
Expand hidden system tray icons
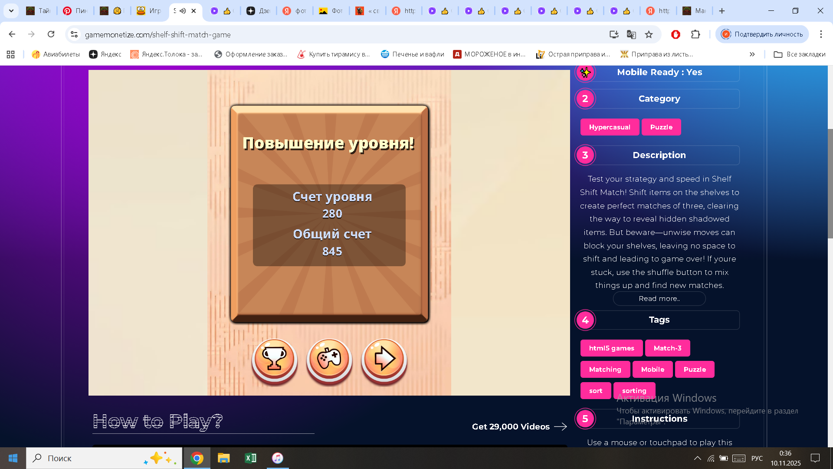(x=697, y=458)
